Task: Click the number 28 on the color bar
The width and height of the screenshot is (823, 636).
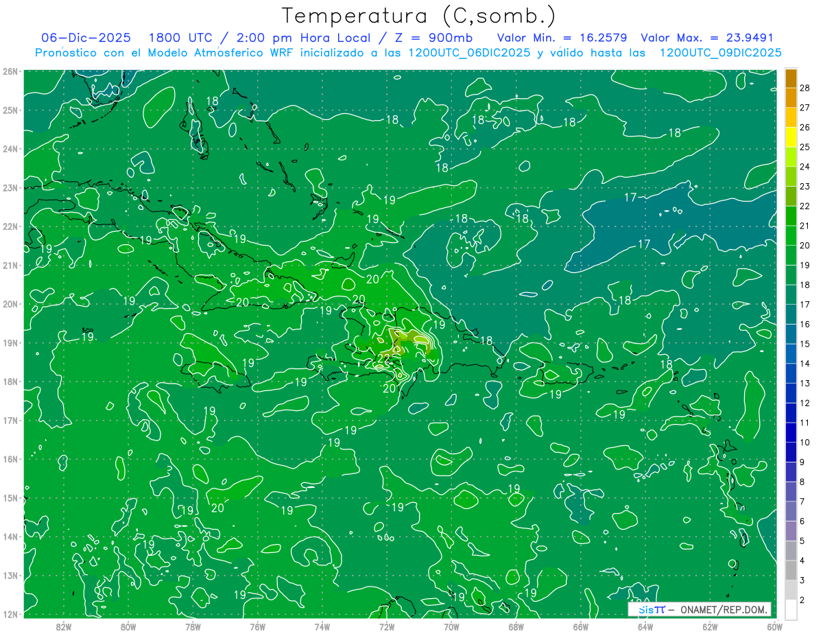Action: 805,87
